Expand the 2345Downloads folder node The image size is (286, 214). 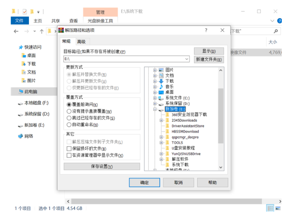[161, 120]
